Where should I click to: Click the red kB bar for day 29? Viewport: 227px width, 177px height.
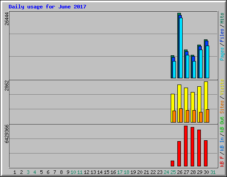tap(199, 148)
